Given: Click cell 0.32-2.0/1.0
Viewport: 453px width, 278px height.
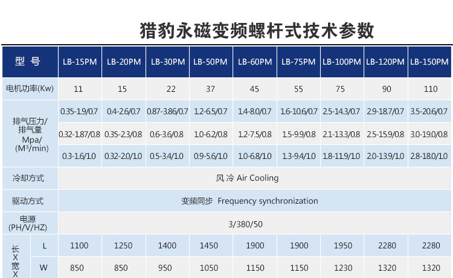Looking at the screenshot, I should (123, 156).
